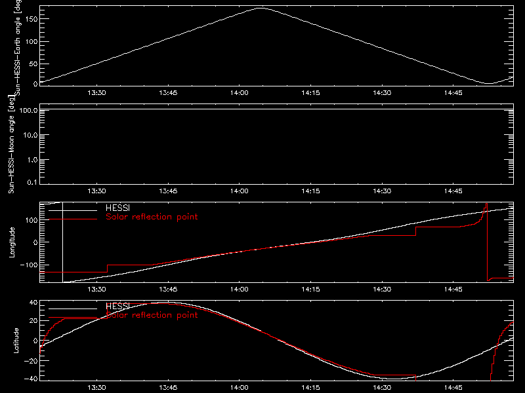This screenshot has width=525, height=393.
Task: Click the 0 tick on Longitude axis
Action: [36, 242]
